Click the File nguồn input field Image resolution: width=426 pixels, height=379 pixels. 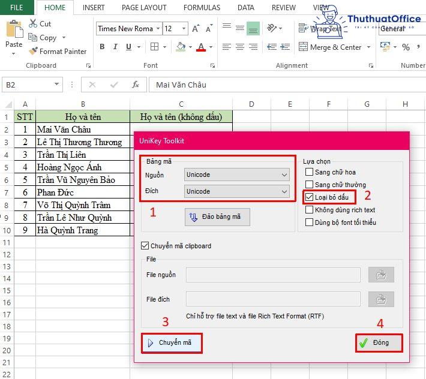[273, 275]
